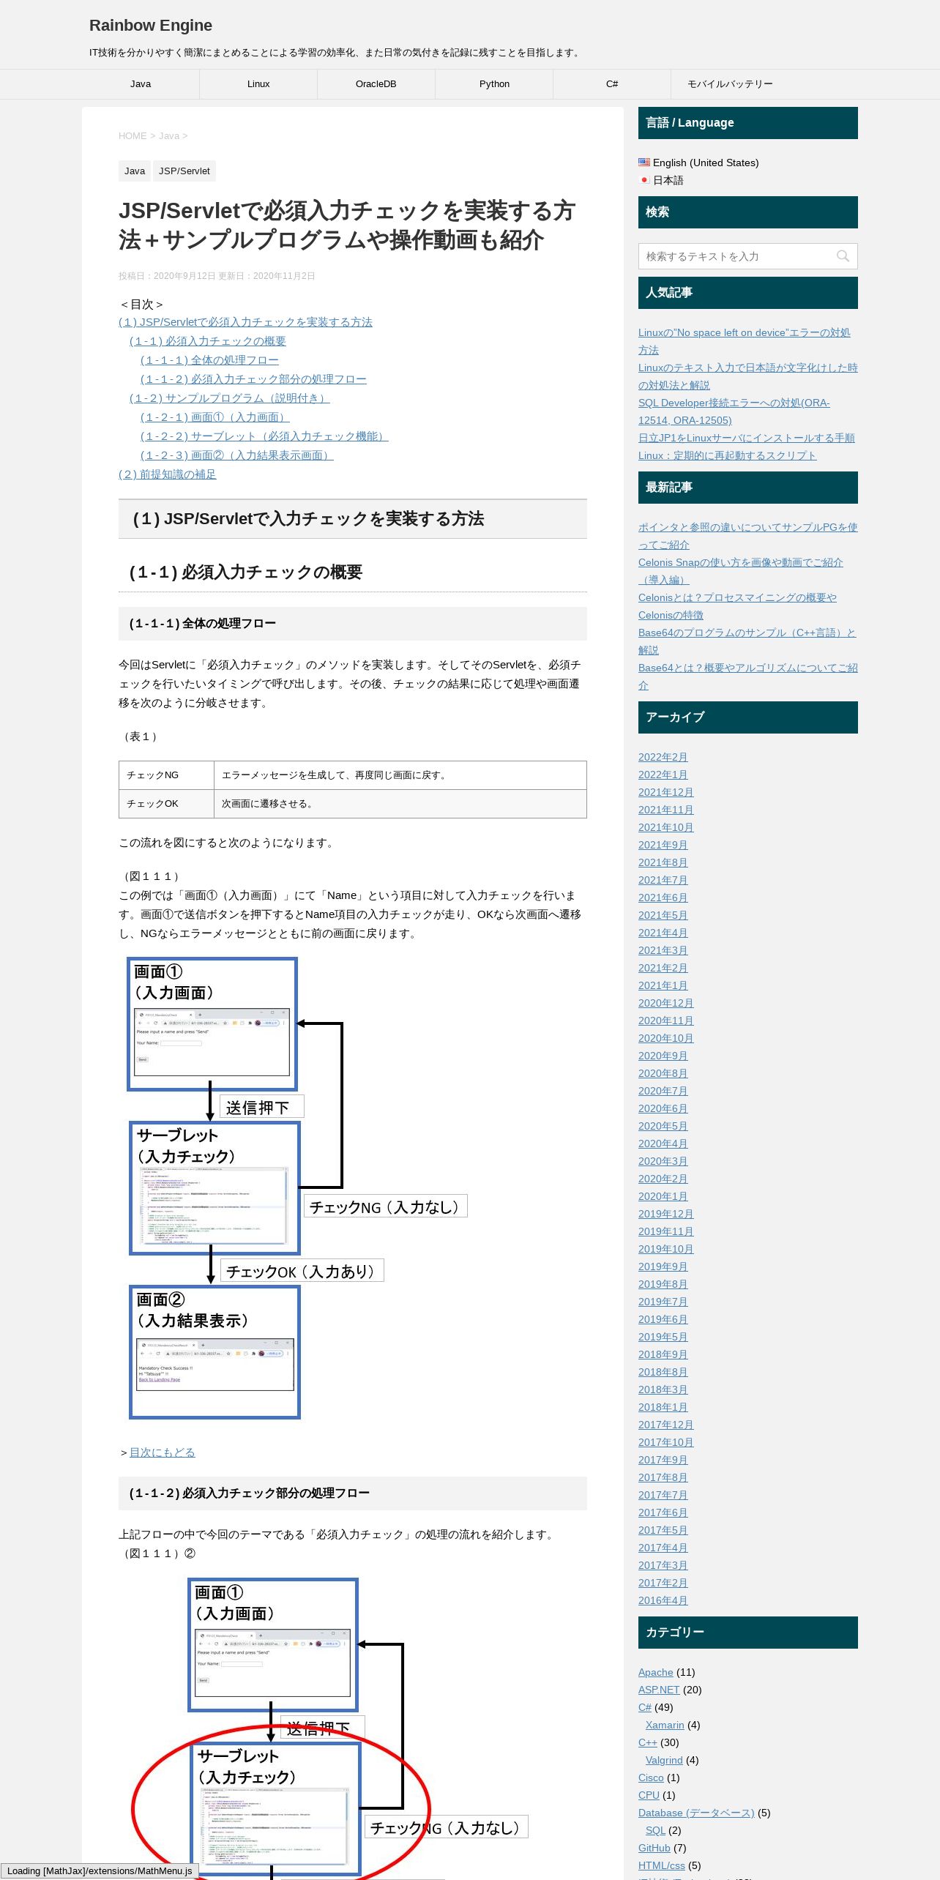Viewport: 940px width, 1880px height.
Task: Open the 2019年5月 archive
Action: pos(663,1337)
